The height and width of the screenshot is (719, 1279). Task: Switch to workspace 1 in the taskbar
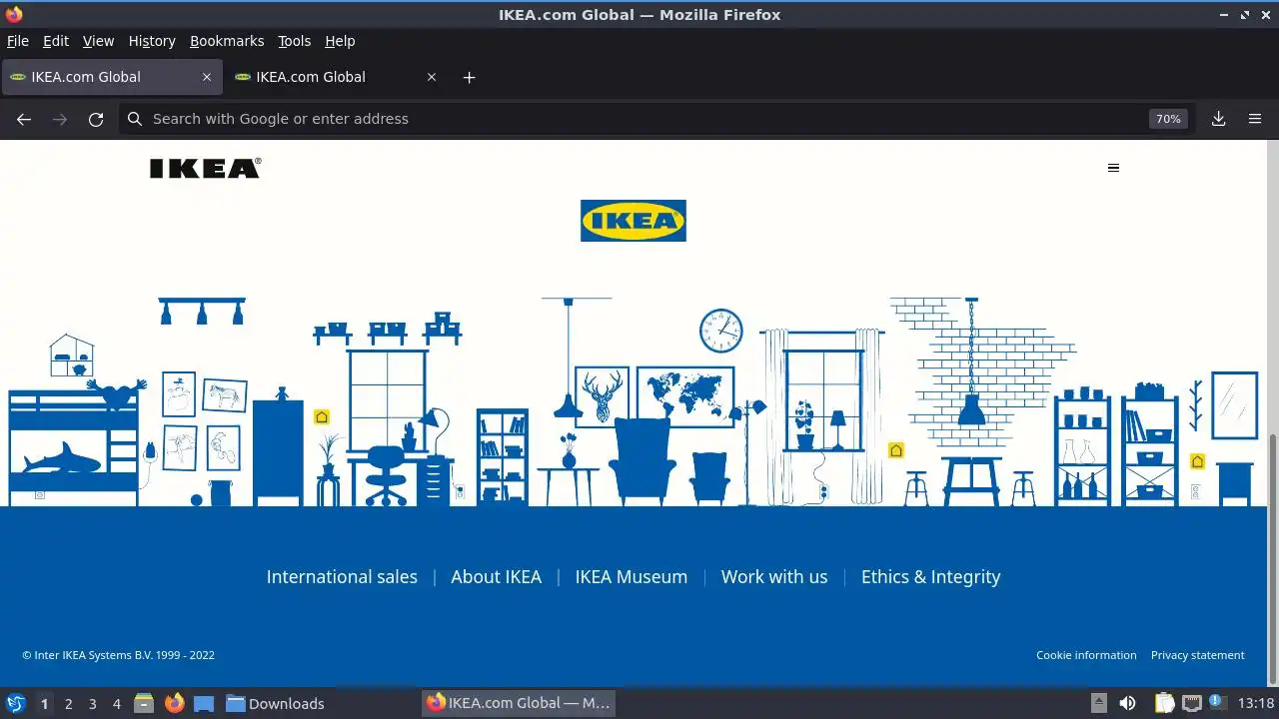[44, 704]
